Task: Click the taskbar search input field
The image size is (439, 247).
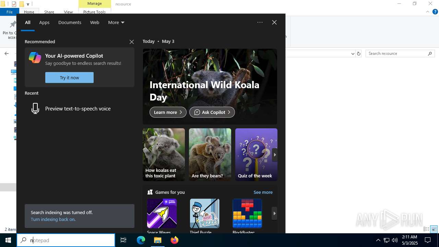Action: [66, 240]
